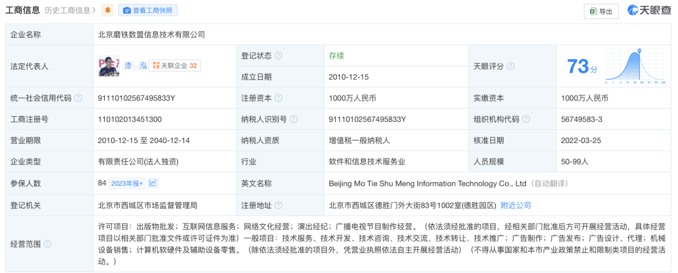Click 关联企业 32 badge
The width and height of the screenshot is (678, 273).
[x=175, y=66]
